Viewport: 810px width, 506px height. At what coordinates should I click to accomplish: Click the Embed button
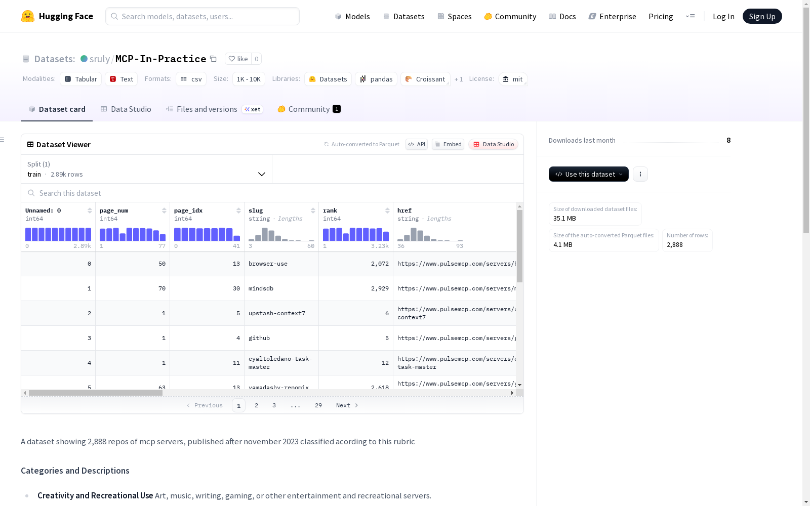[448, 144]
